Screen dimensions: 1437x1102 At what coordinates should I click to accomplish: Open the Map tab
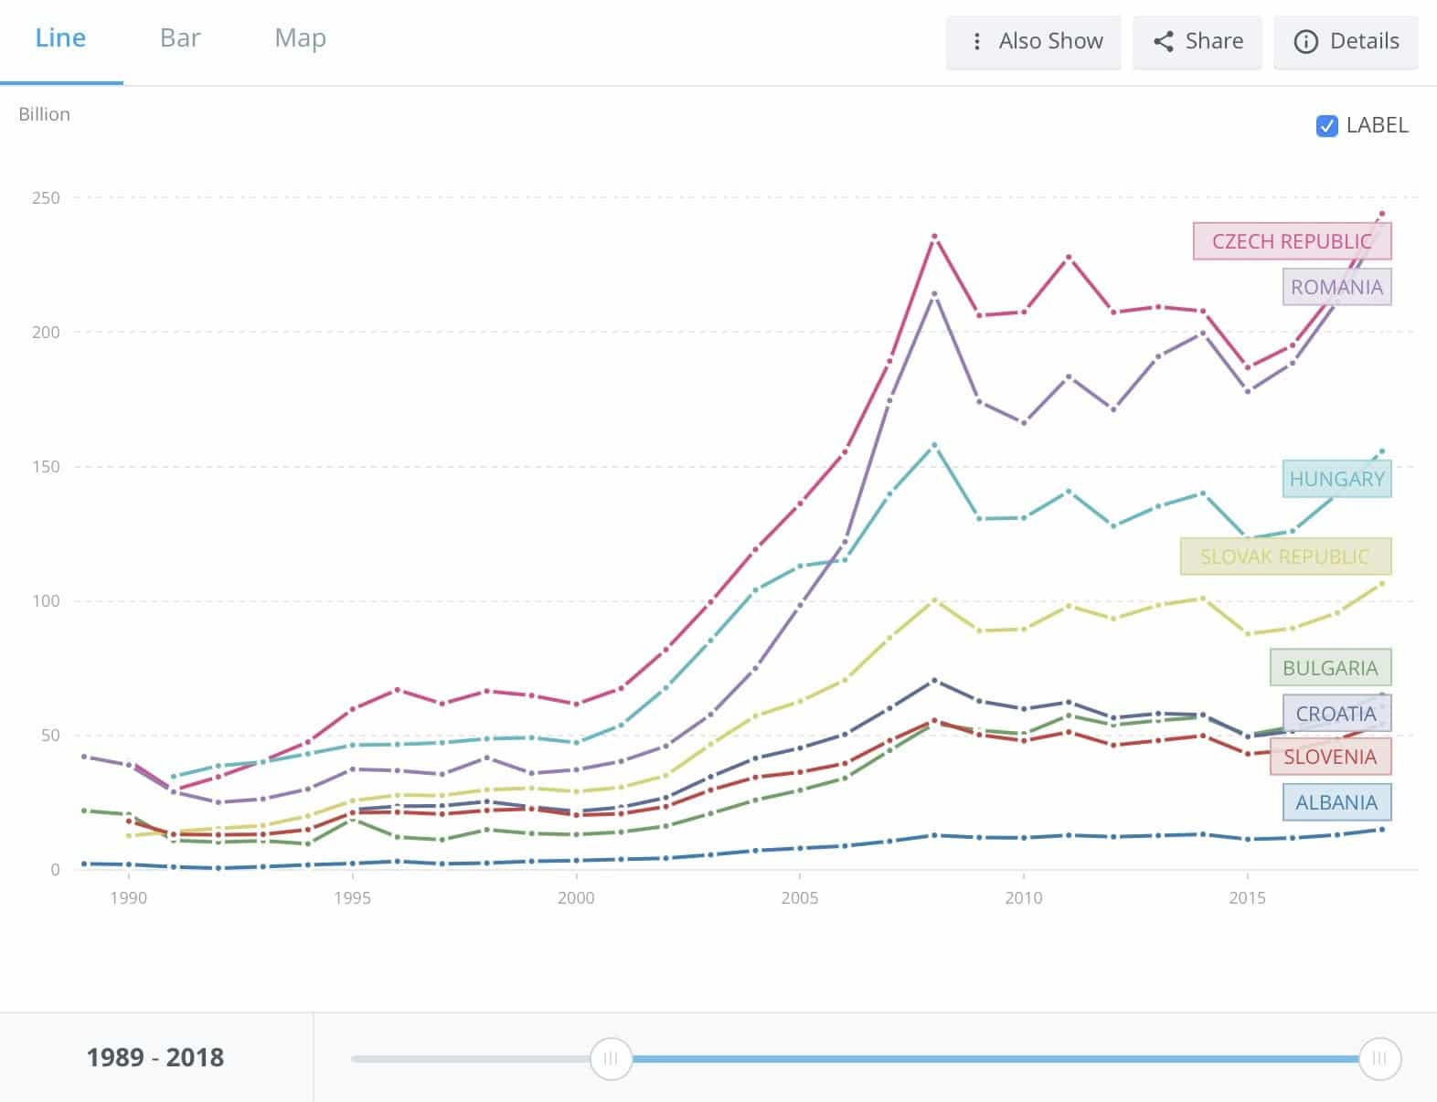click(x=300, y=38)
